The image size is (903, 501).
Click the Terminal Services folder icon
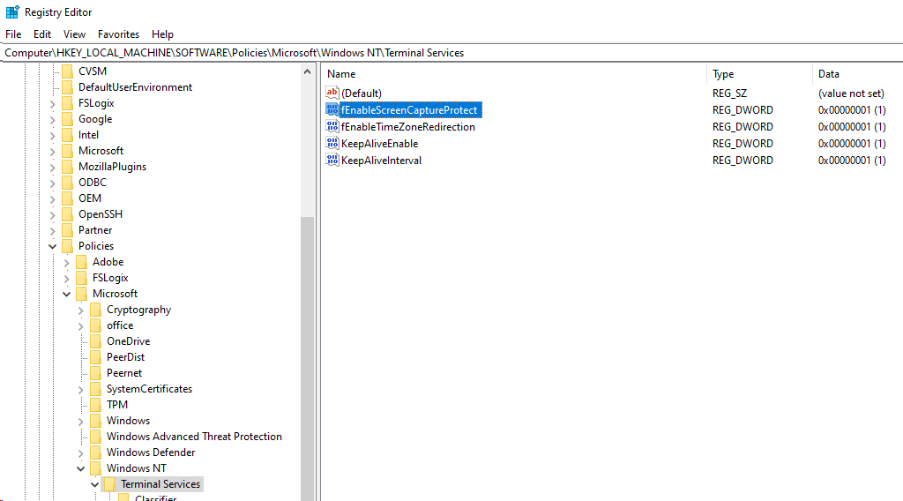coord(110,484)
